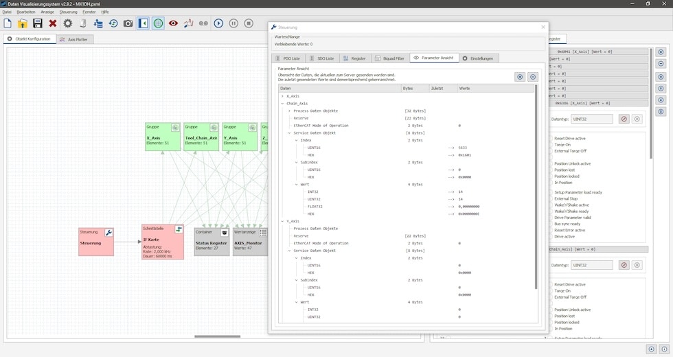Start acquisition with the play button
Screen dimensions: 673x357
[218, 23]
